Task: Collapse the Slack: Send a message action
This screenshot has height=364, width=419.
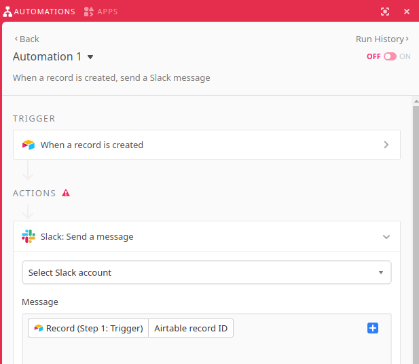Action: (x=386, y=237)
